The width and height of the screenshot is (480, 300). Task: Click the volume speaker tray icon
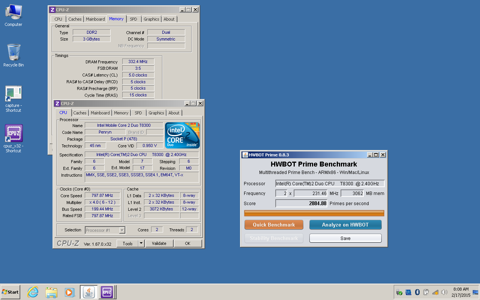(444, 292)
